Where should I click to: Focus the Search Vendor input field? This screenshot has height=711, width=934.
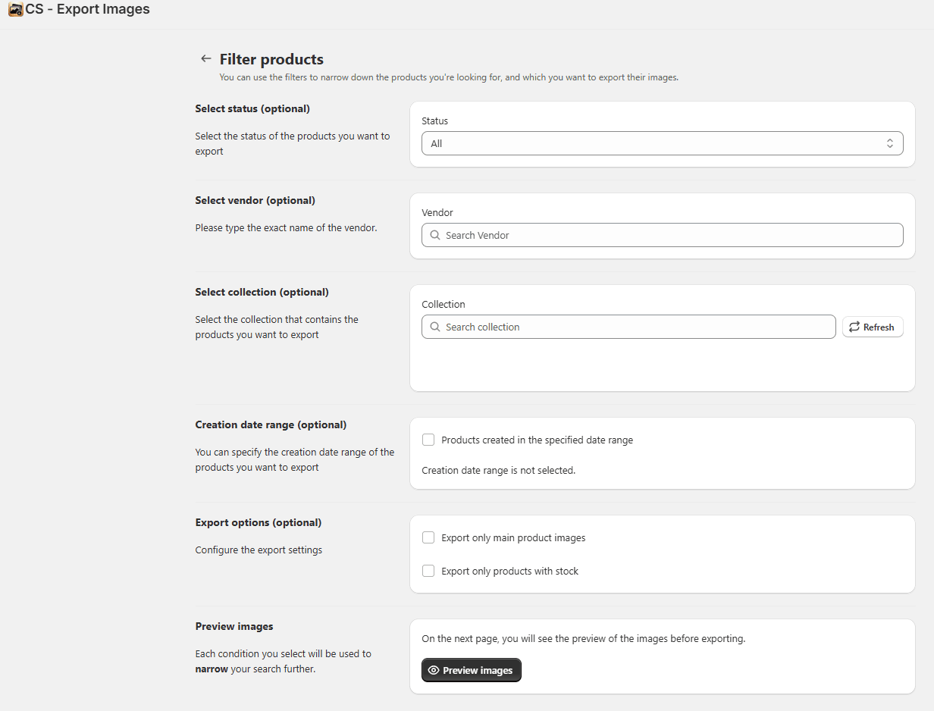[667, 235]
